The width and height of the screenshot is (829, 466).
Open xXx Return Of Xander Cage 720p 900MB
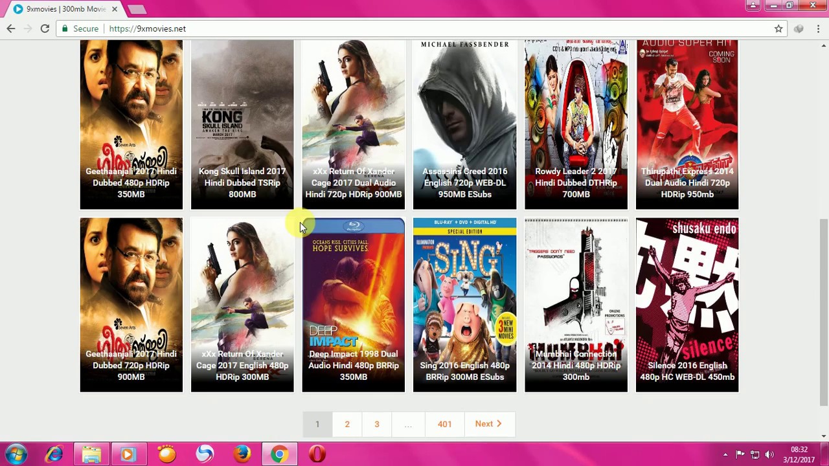point(354,124)
